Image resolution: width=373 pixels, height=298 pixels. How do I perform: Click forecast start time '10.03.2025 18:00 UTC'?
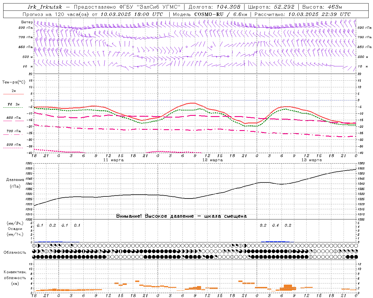click(x=132, y=14)
